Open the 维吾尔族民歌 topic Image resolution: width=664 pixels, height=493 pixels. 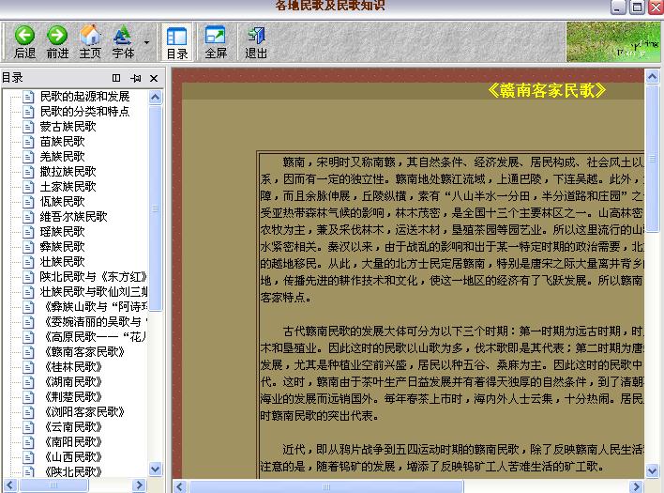tap(73, 217)
